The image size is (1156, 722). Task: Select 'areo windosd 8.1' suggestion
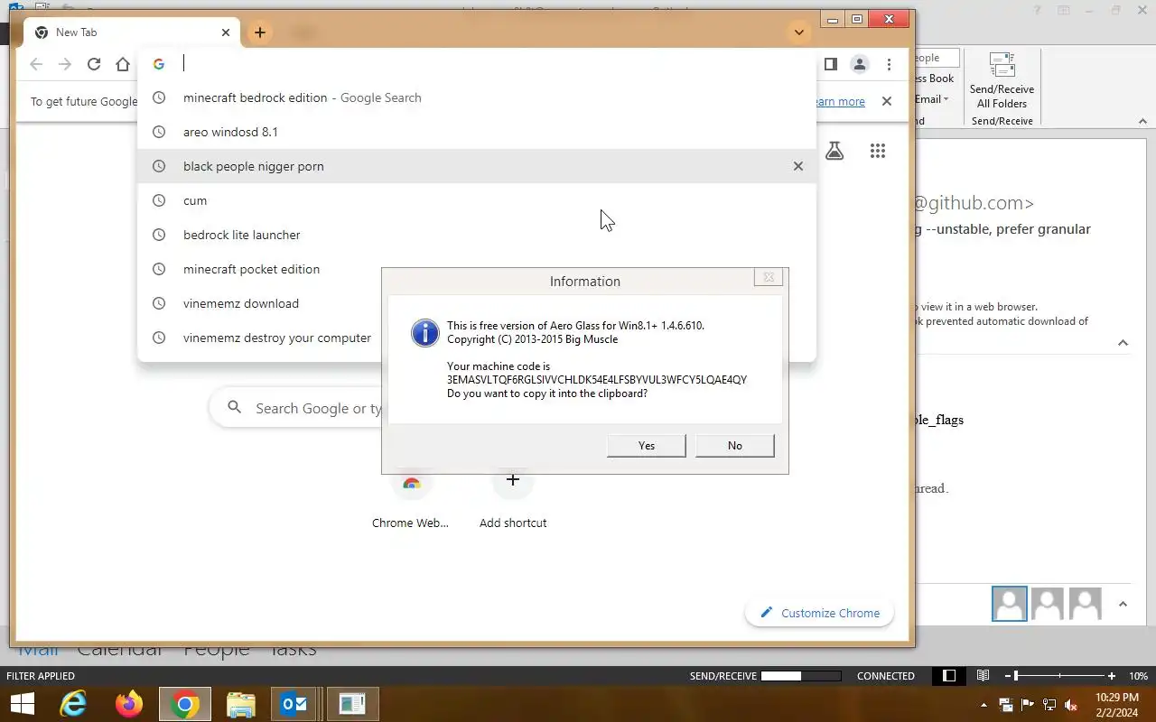[x=476, y=132]
